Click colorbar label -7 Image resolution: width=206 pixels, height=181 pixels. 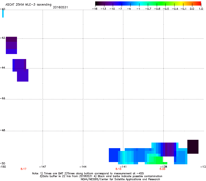pyautogui.click(x=120, y=9)
